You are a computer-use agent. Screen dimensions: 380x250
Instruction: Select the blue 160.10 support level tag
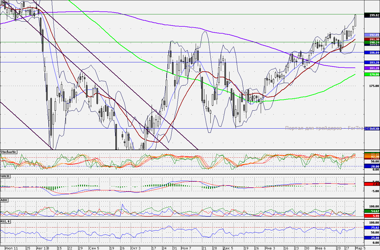coord(372,129)
